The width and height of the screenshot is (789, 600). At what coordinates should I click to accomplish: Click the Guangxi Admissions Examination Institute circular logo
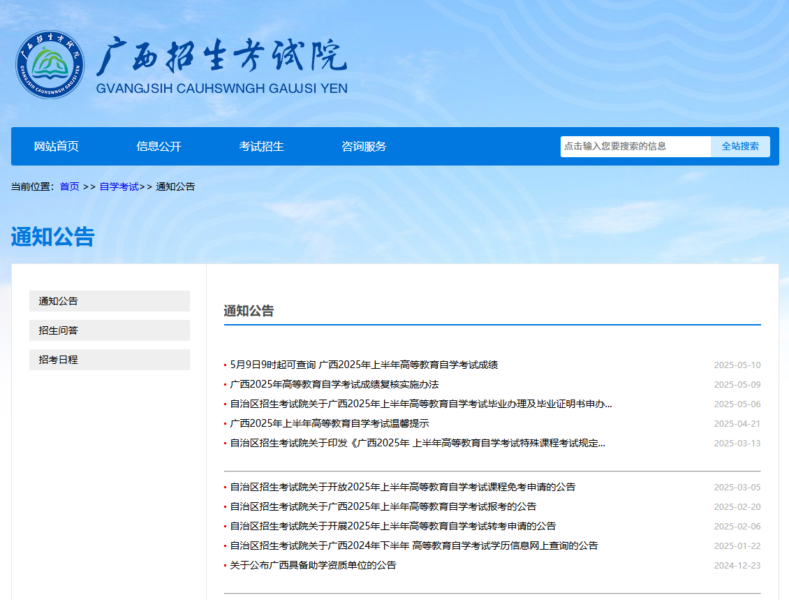(x=50, y=64)
